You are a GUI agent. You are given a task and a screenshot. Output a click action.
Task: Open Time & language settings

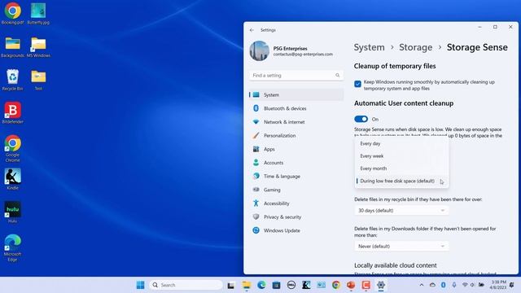(296, 177)
